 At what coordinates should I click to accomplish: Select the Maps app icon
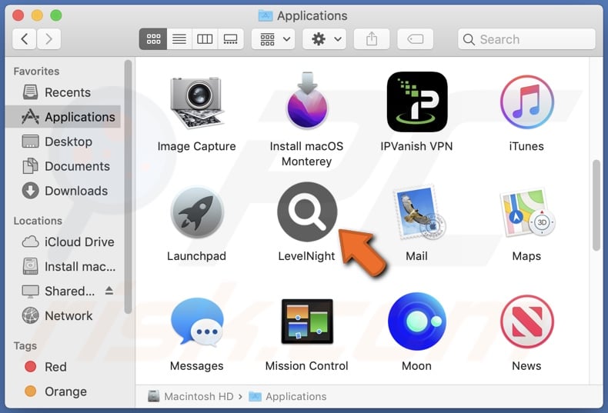point(527,212)
